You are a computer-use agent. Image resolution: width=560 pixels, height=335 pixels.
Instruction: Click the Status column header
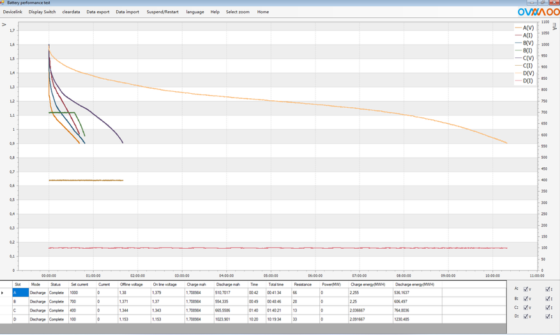(x=58, y=285)
